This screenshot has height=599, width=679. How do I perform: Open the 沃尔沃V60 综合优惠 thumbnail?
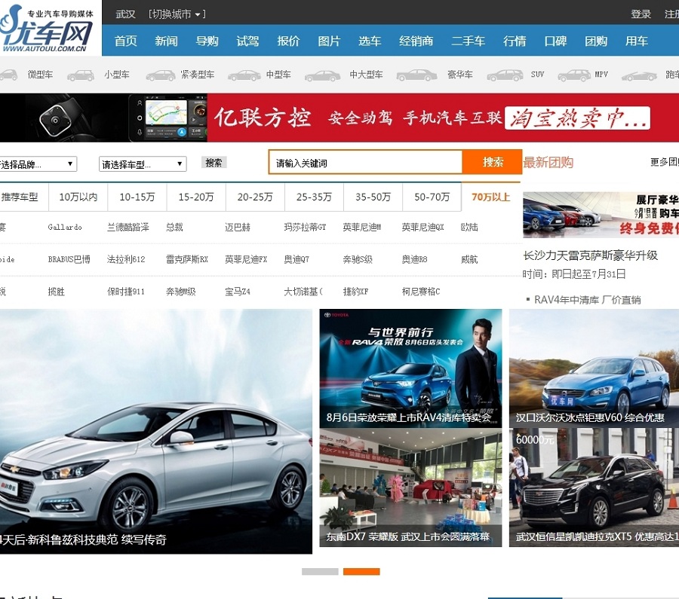[595, 368]
